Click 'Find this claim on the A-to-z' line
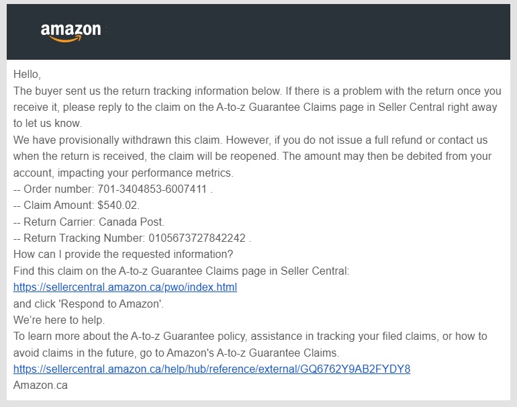This screenshot has width=517, height=407. tap(181, 271)
